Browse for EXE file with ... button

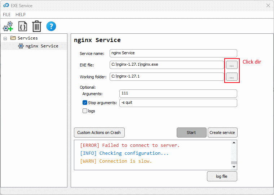coord(232,65)
